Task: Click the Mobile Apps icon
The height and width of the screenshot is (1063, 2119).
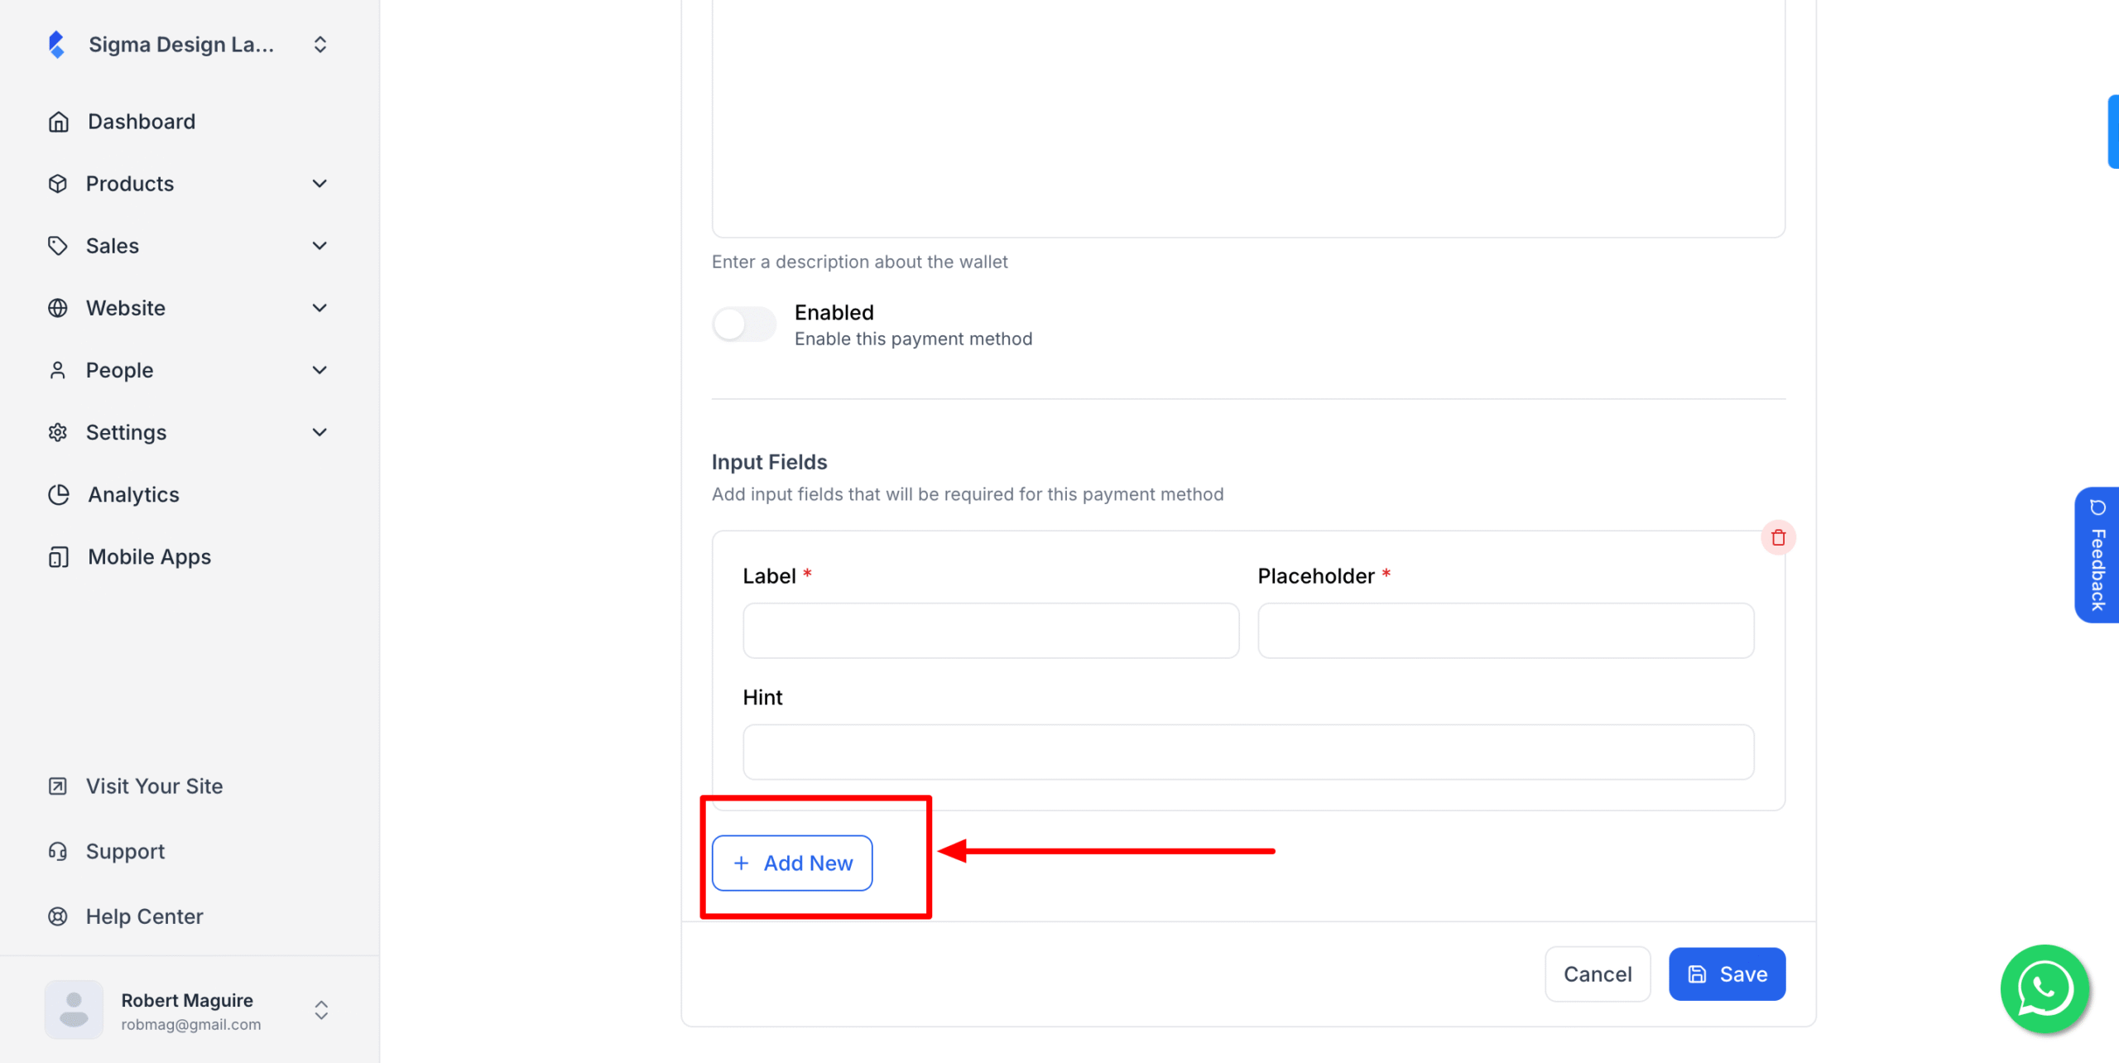Action: coord(58,556)
